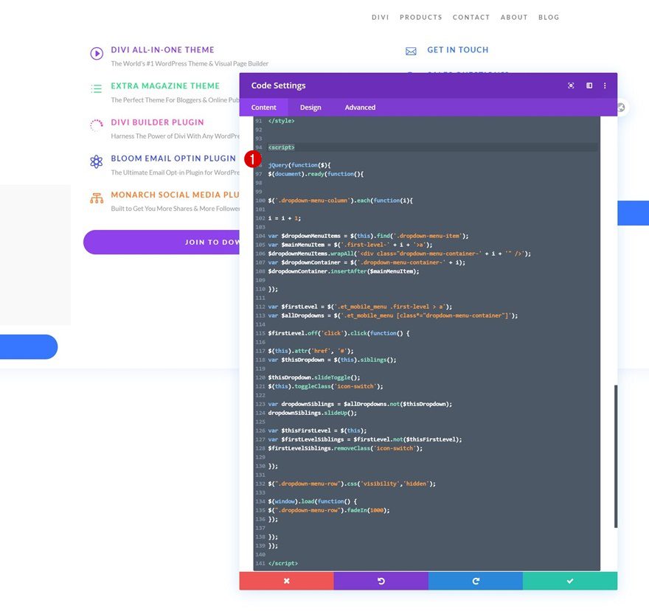
Task: Undo the last code edit
Action: pyautogui.click(x=381, y=581)
